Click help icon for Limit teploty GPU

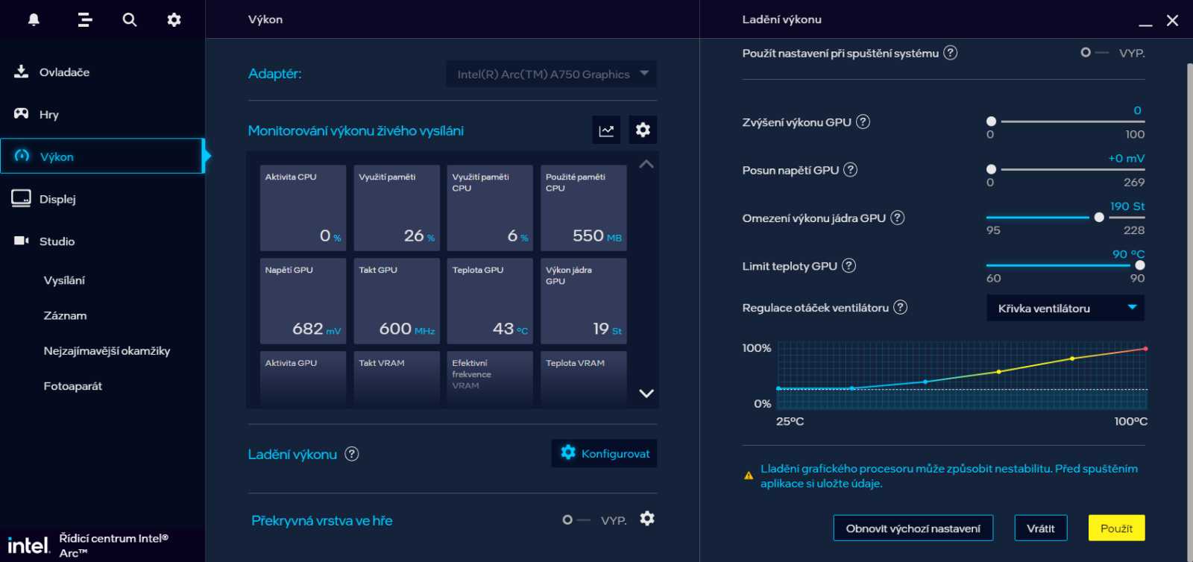849,266
